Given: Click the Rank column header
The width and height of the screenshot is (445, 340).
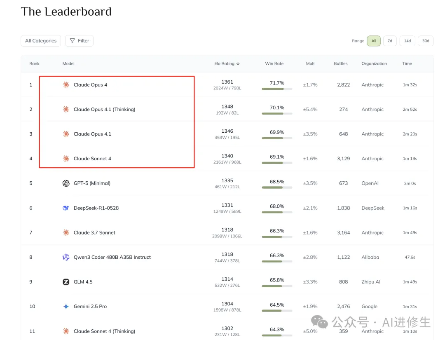Looking at the screenshot, I should 34,63.
